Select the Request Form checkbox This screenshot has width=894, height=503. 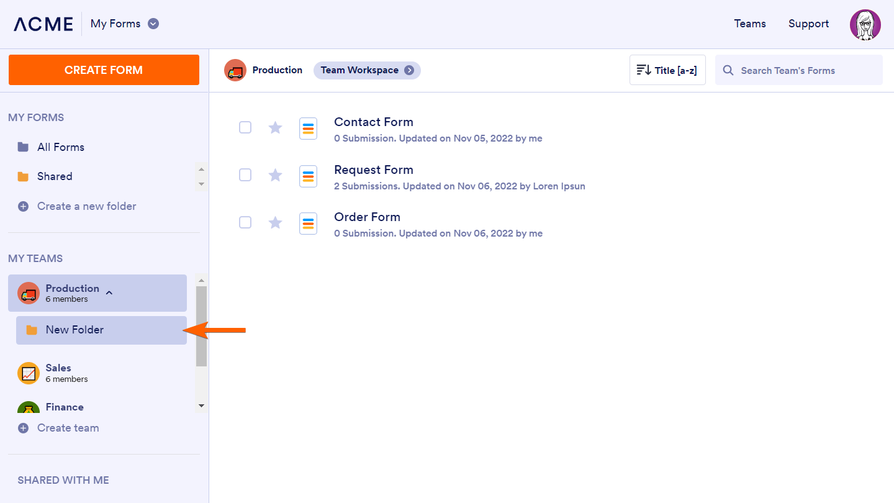(x=245, y=175)
